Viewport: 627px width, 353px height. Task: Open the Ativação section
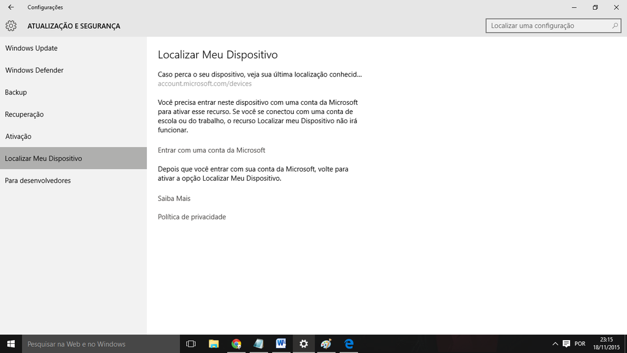click(73, 136)
